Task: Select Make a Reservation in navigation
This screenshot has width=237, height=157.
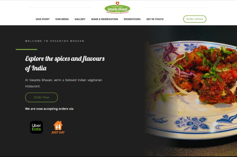Action: 105,19
